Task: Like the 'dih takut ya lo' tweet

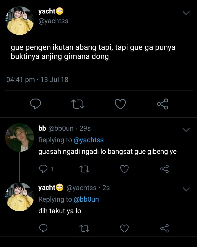Action: [x=124, y=228]
